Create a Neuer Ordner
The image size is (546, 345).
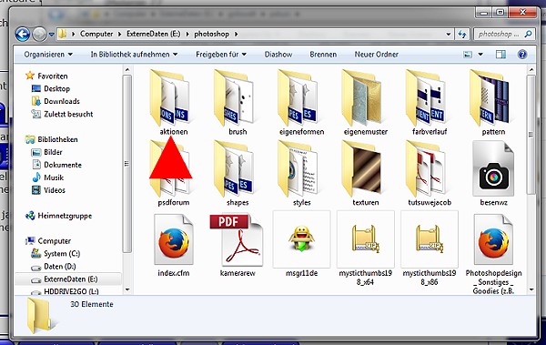click(x=376, y=55)
